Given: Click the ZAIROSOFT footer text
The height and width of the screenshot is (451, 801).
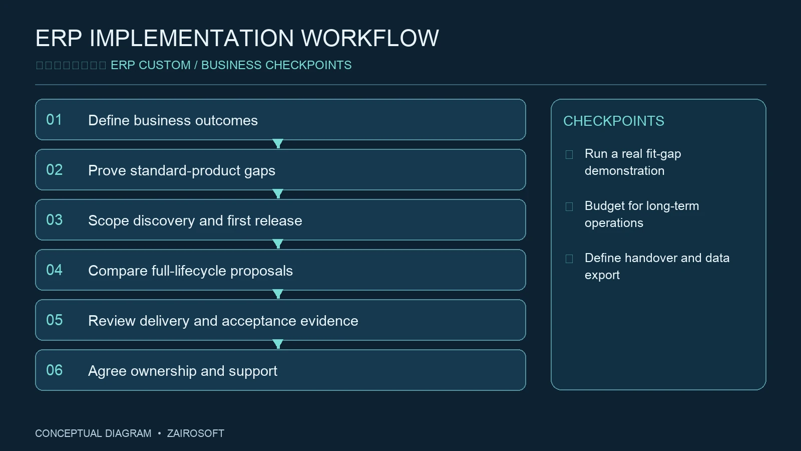Looking at the screenshot, I should (x=196, y=433).
